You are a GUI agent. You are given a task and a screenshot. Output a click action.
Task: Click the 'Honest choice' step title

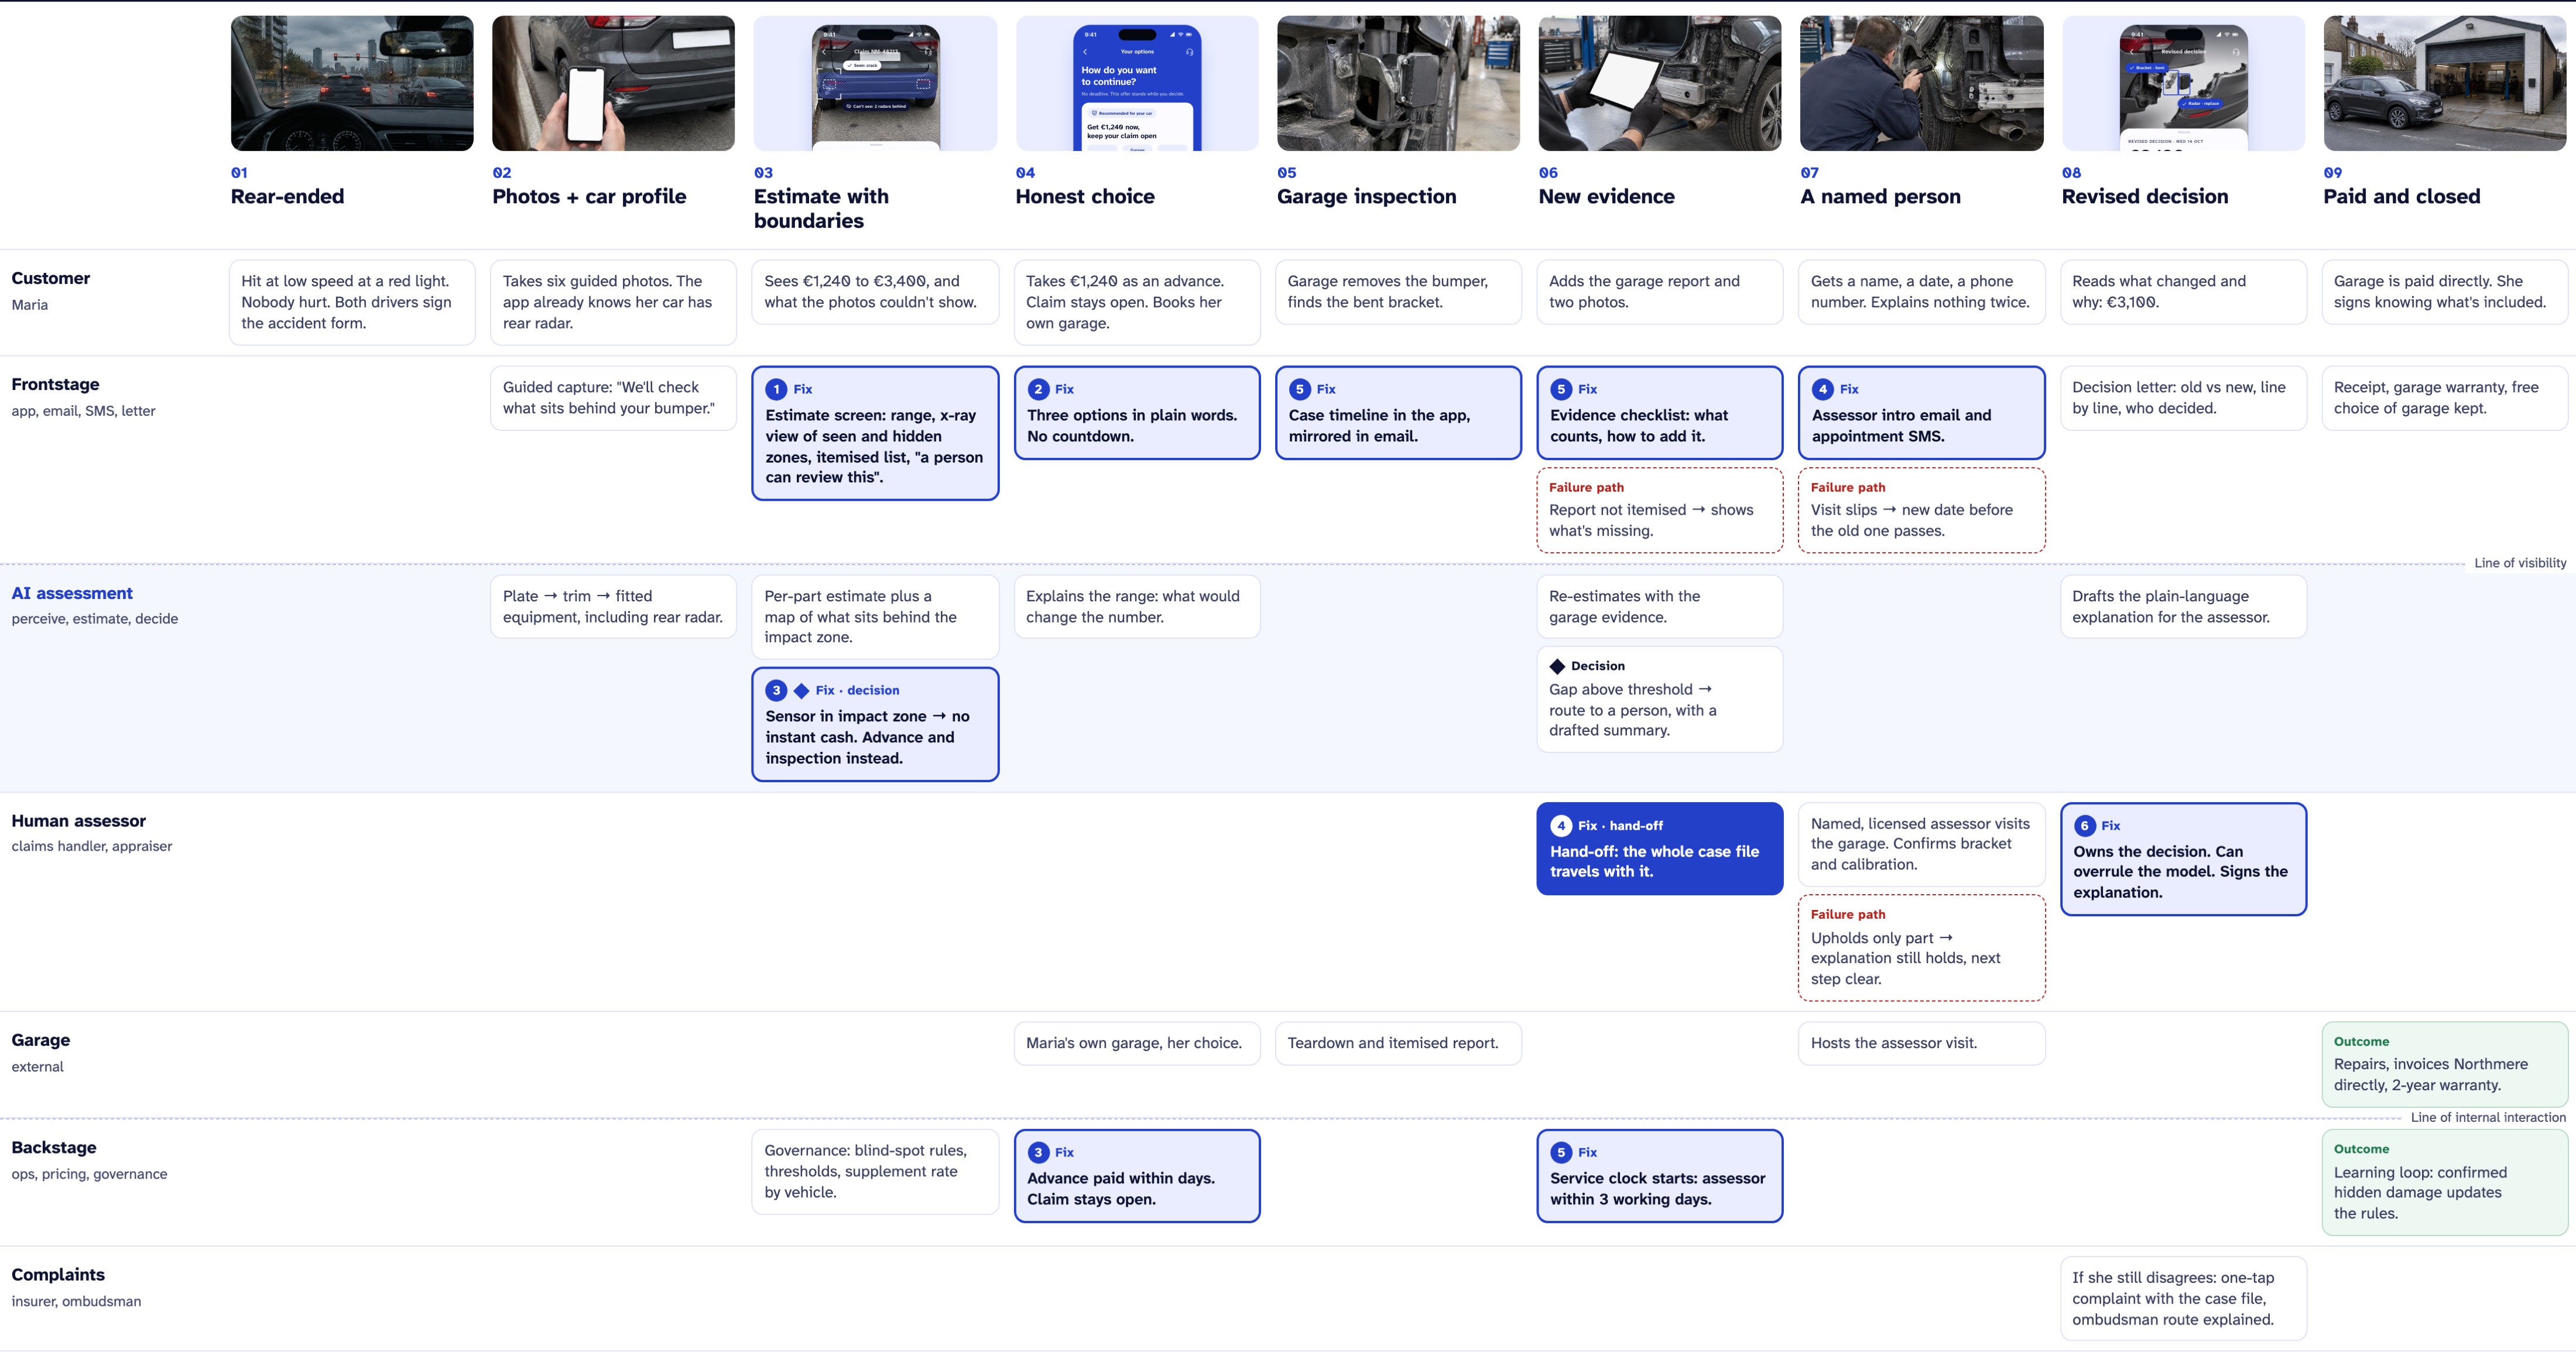click(1085, 196)
